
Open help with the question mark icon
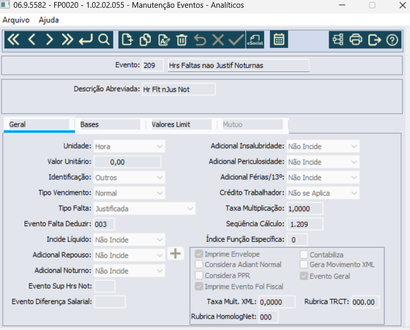click(392, 40)
